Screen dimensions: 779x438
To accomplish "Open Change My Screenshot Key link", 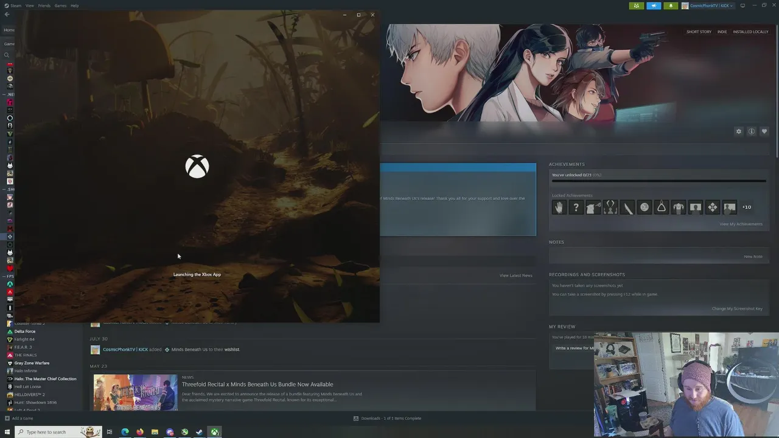I will [x=737, y=308].
